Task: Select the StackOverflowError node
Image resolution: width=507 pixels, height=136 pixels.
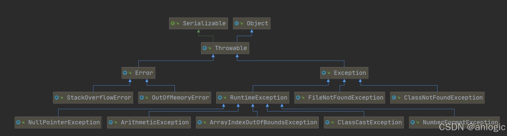Action: click(x=93, y=97)
